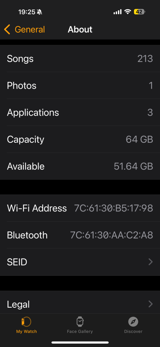Tap the silent mode bell icon
The image size is (160, 347).
pos(40,12)
